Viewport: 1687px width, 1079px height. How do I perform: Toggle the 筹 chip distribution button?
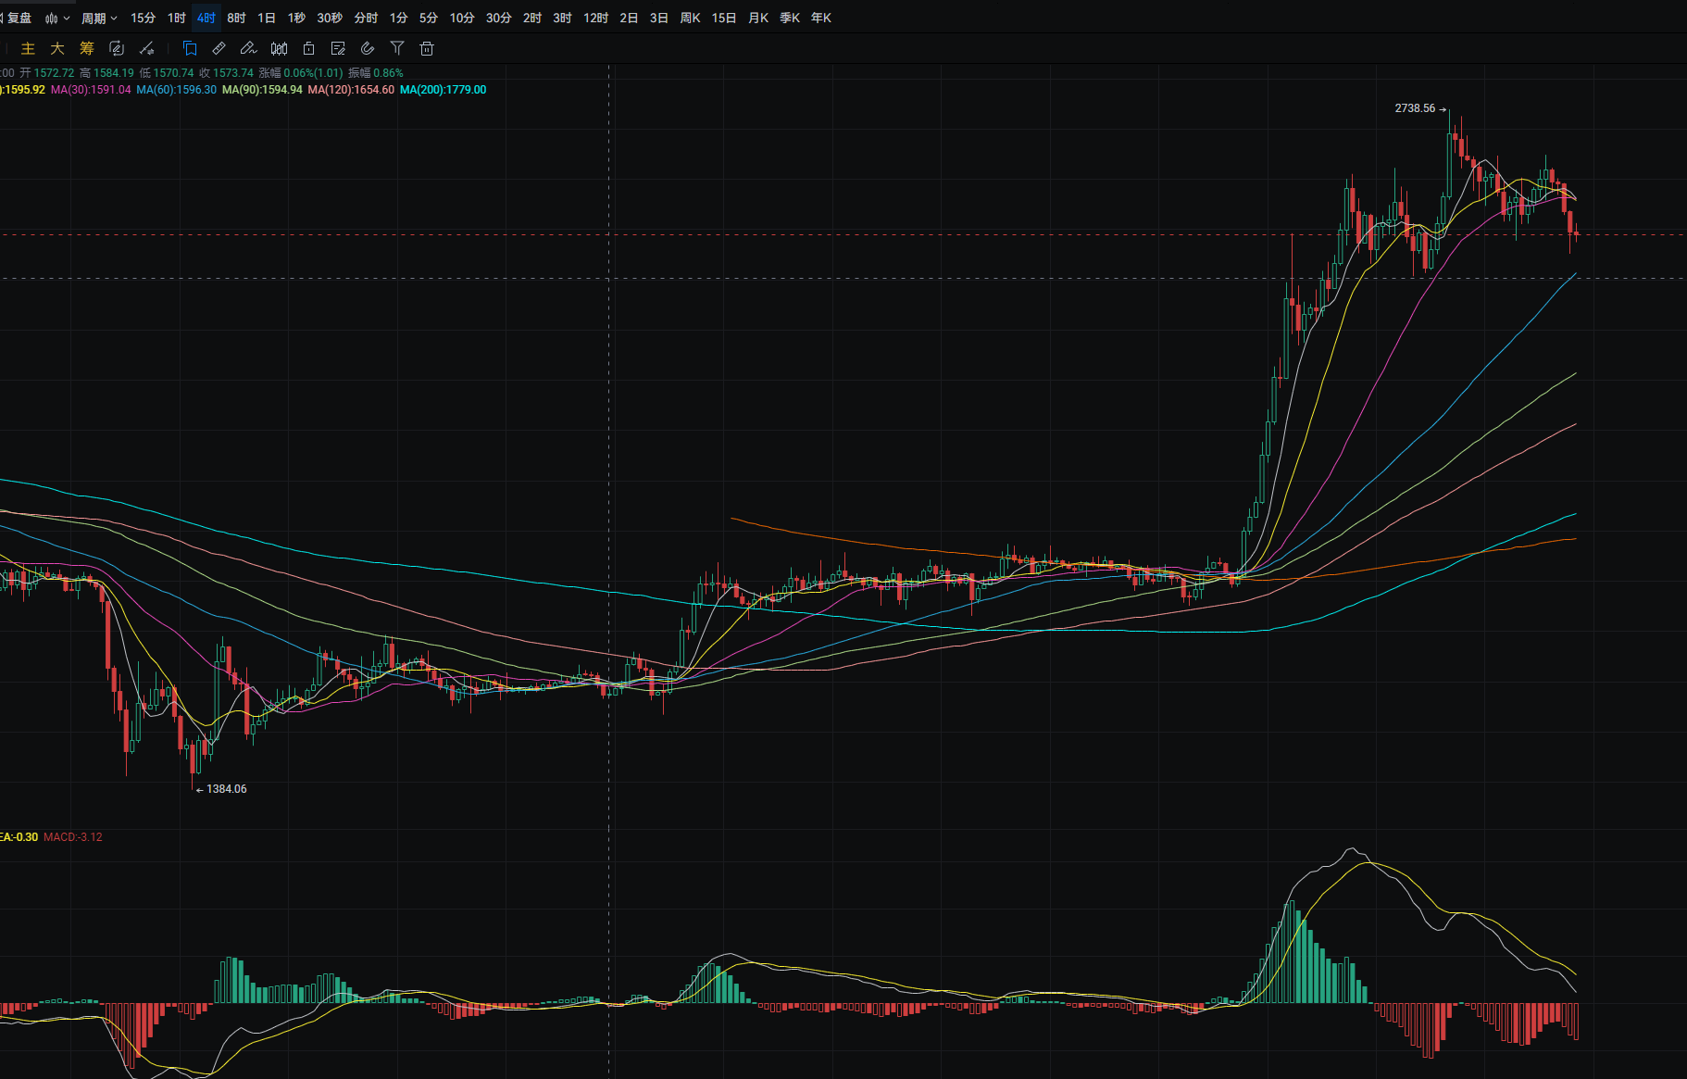[x=87, y=48]
